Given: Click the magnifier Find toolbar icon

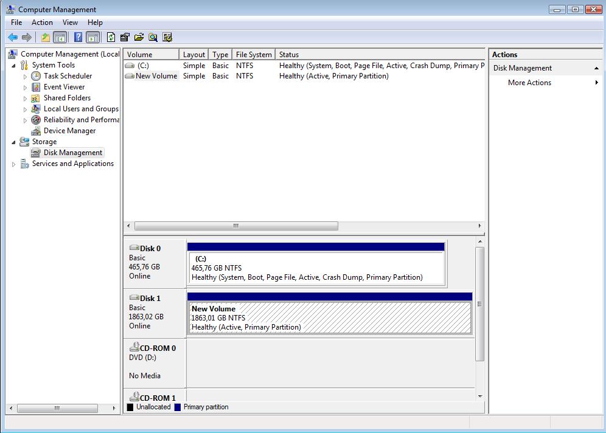Looking at the screenshot, I should click(x=153, y=38).
